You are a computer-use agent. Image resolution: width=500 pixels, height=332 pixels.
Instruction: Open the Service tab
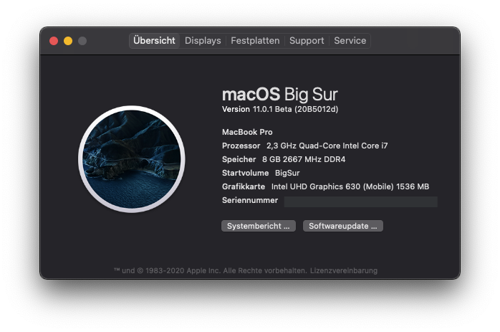pyautogui.click(x=350, y=41)
